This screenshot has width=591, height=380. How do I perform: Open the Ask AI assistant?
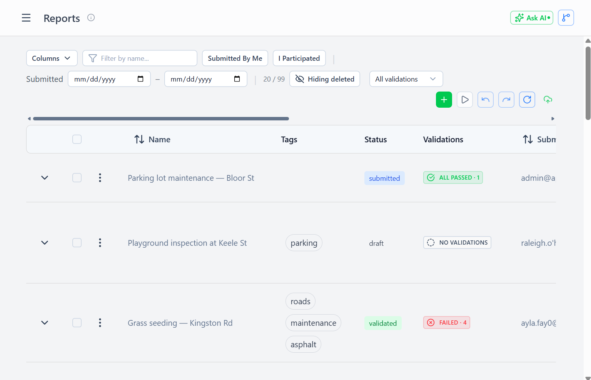click(x=531, y=18)
